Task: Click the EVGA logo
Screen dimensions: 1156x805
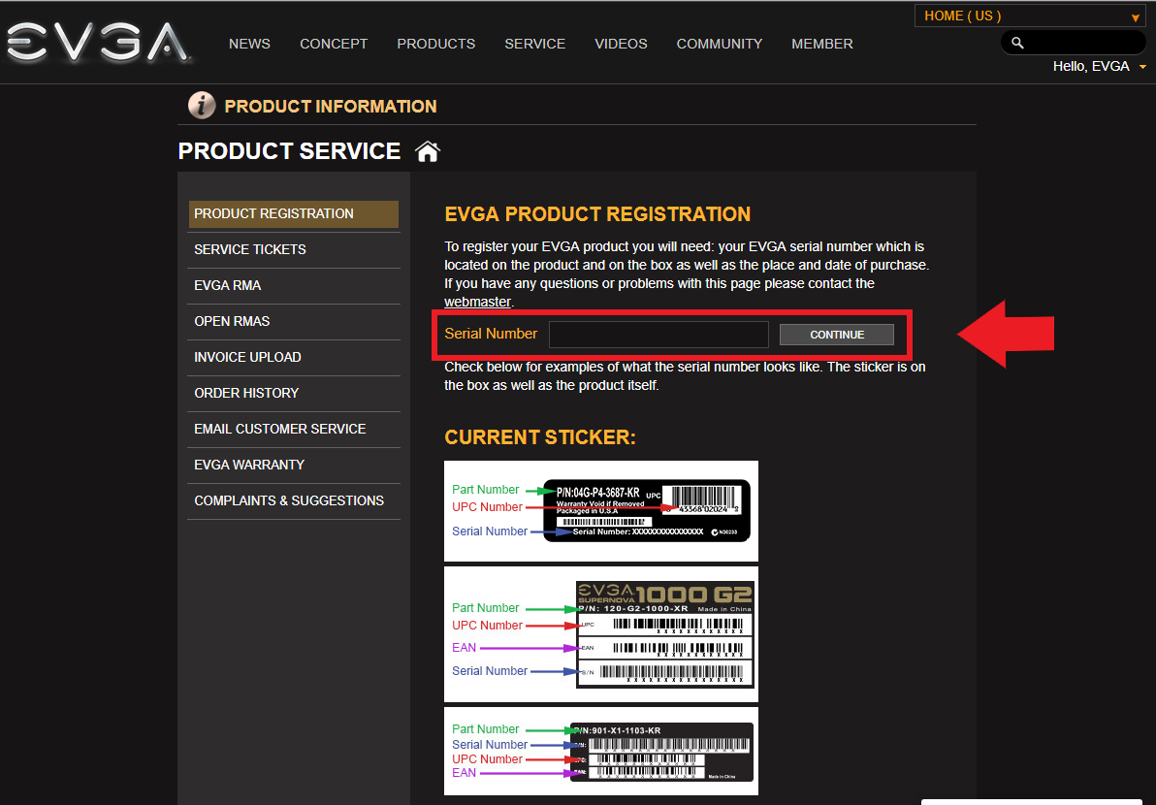Action: point(97,42)
